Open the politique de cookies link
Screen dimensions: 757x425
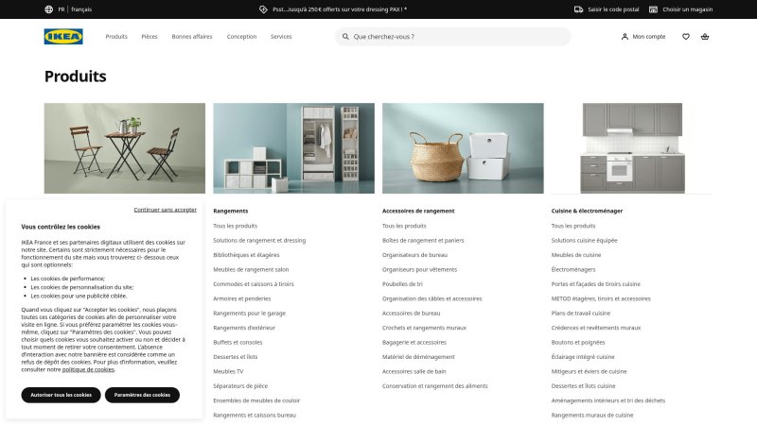click(x=88, y=369)
